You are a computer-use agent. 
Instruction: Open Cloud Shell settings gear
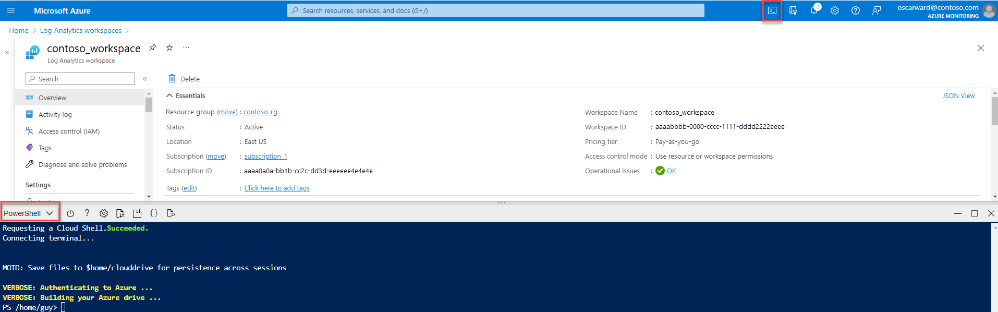click(104, 213)
